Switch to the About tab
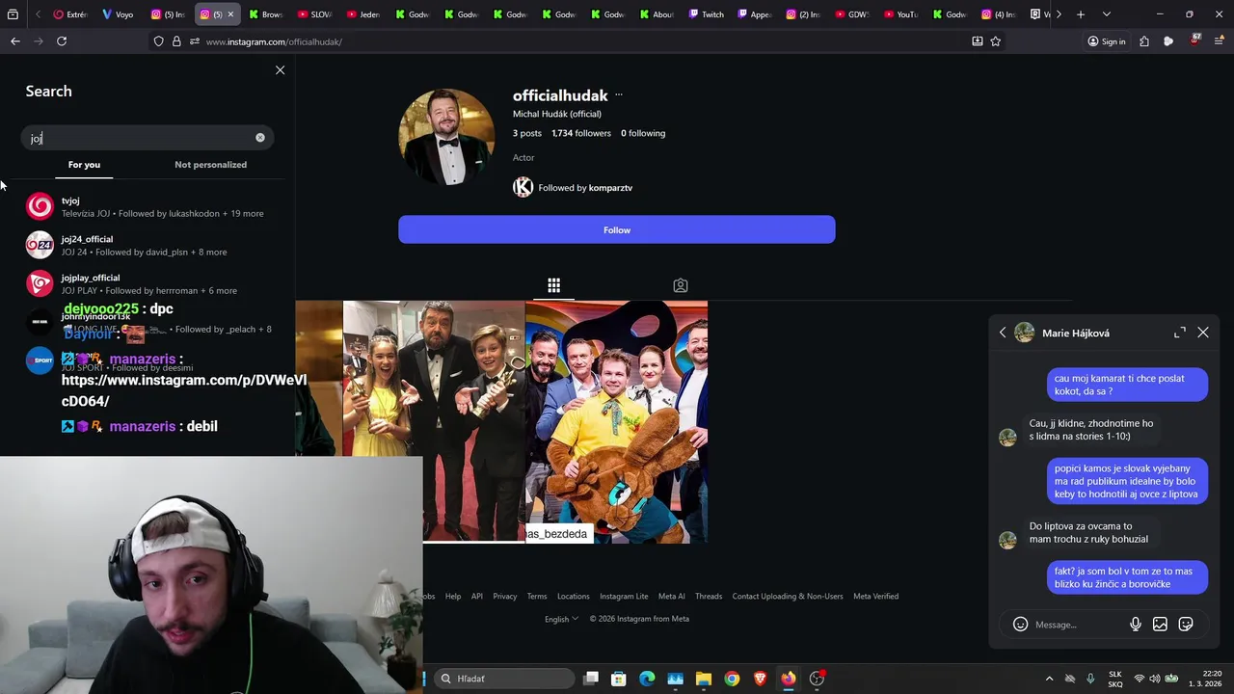This screenshot has width=1234, height=694. 657,14
